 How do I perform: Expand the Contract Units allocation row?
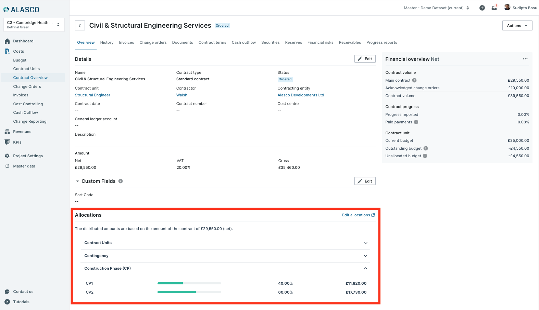[365, 243]
